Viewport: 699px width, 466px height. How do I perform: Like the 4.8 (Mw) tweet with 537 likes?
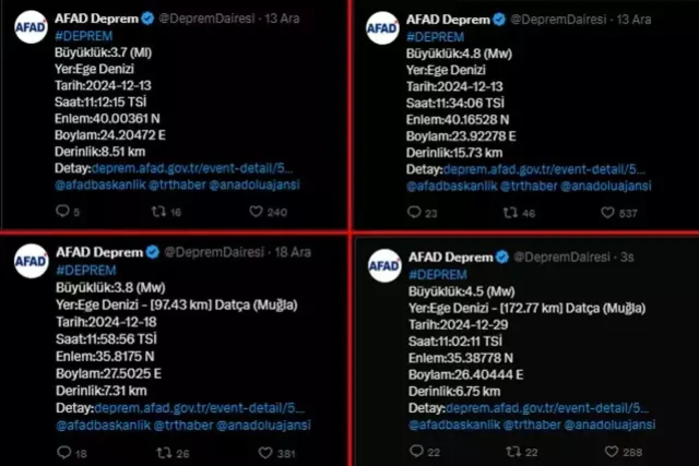[608, 213]
